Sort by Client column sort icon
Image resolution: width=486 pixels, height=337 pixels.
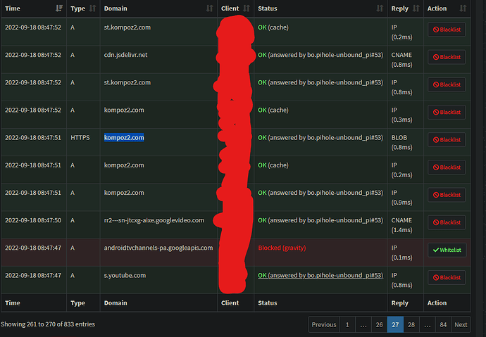click(x=246, y=8)
